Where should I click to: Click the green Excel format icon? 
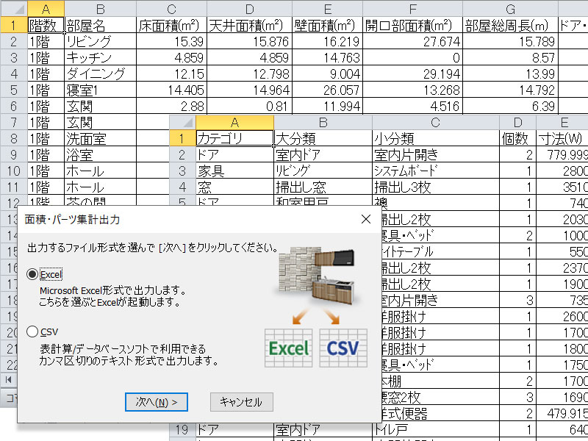(289, 348)
